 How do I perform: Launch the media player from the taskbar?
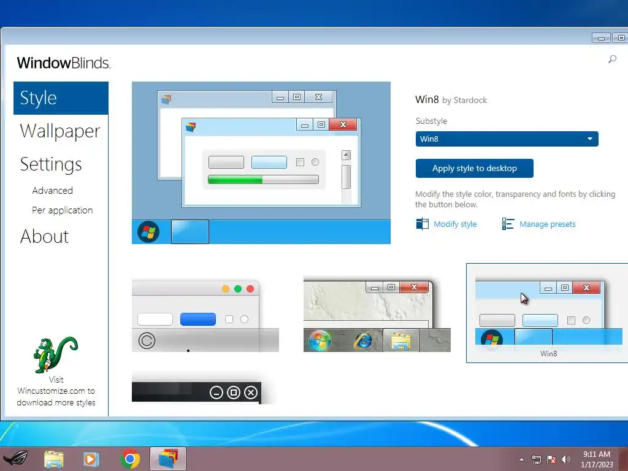91,459
